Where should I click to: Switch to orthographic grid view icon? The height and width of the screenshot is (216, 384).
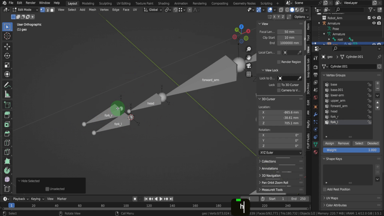pos(249,74)
